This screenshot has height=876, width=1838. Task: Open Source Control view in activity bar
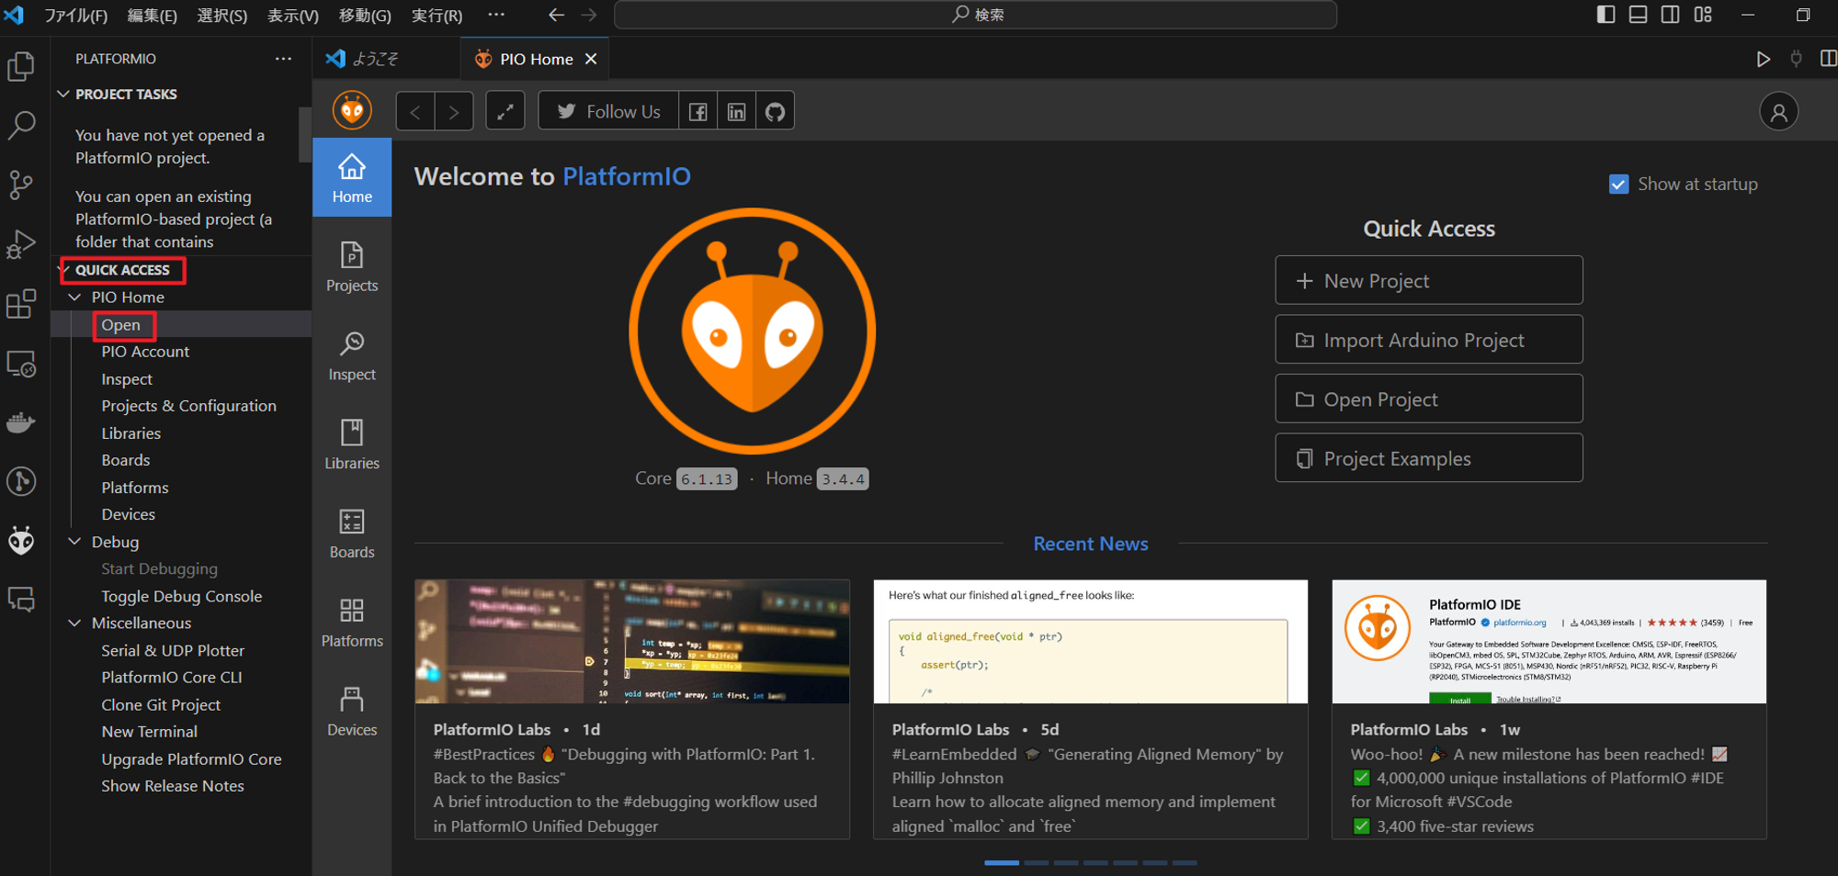click(21, 185)
